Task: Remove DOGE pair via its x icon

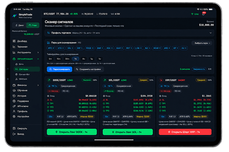Action: [93, 48]
